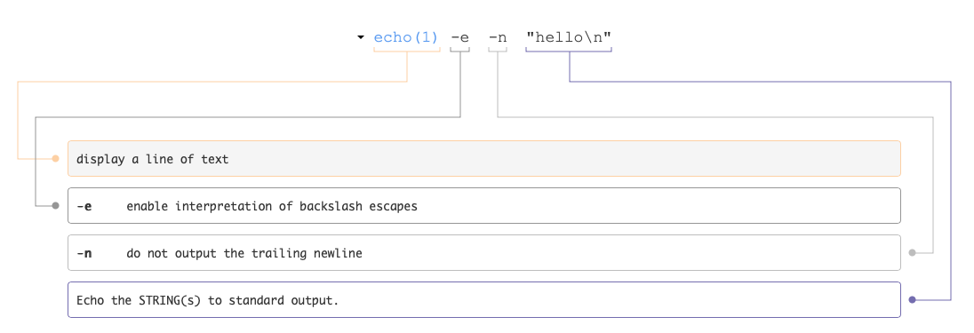
Task: Click the orange connector dot beside display text
Action: click(55, 158)
